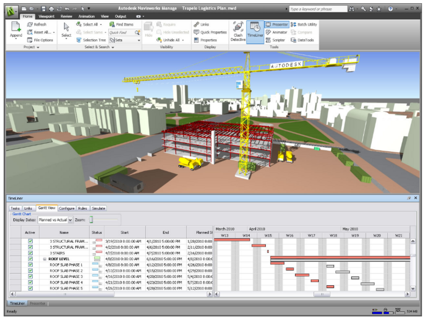Open the Animator tool
427x321 pixels.
coord(276,32)
